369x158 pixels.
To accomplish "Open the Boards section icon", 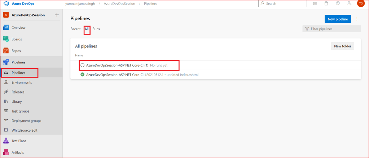I will click(x=6, y=39).
